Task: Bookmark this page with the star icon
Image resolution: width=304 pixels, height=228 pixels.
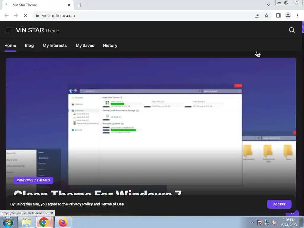Action: tap(267, 15)
